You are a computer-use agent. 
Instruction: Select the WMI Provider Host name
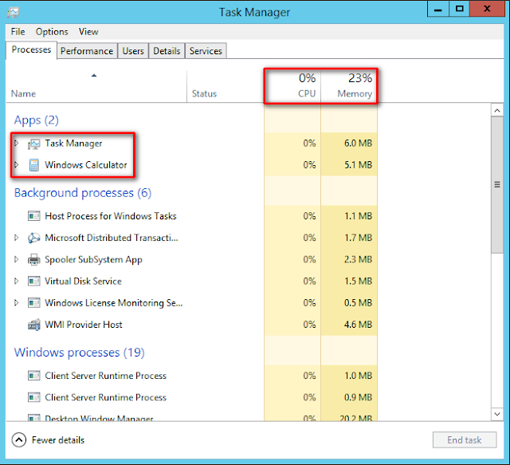point(83,325)
